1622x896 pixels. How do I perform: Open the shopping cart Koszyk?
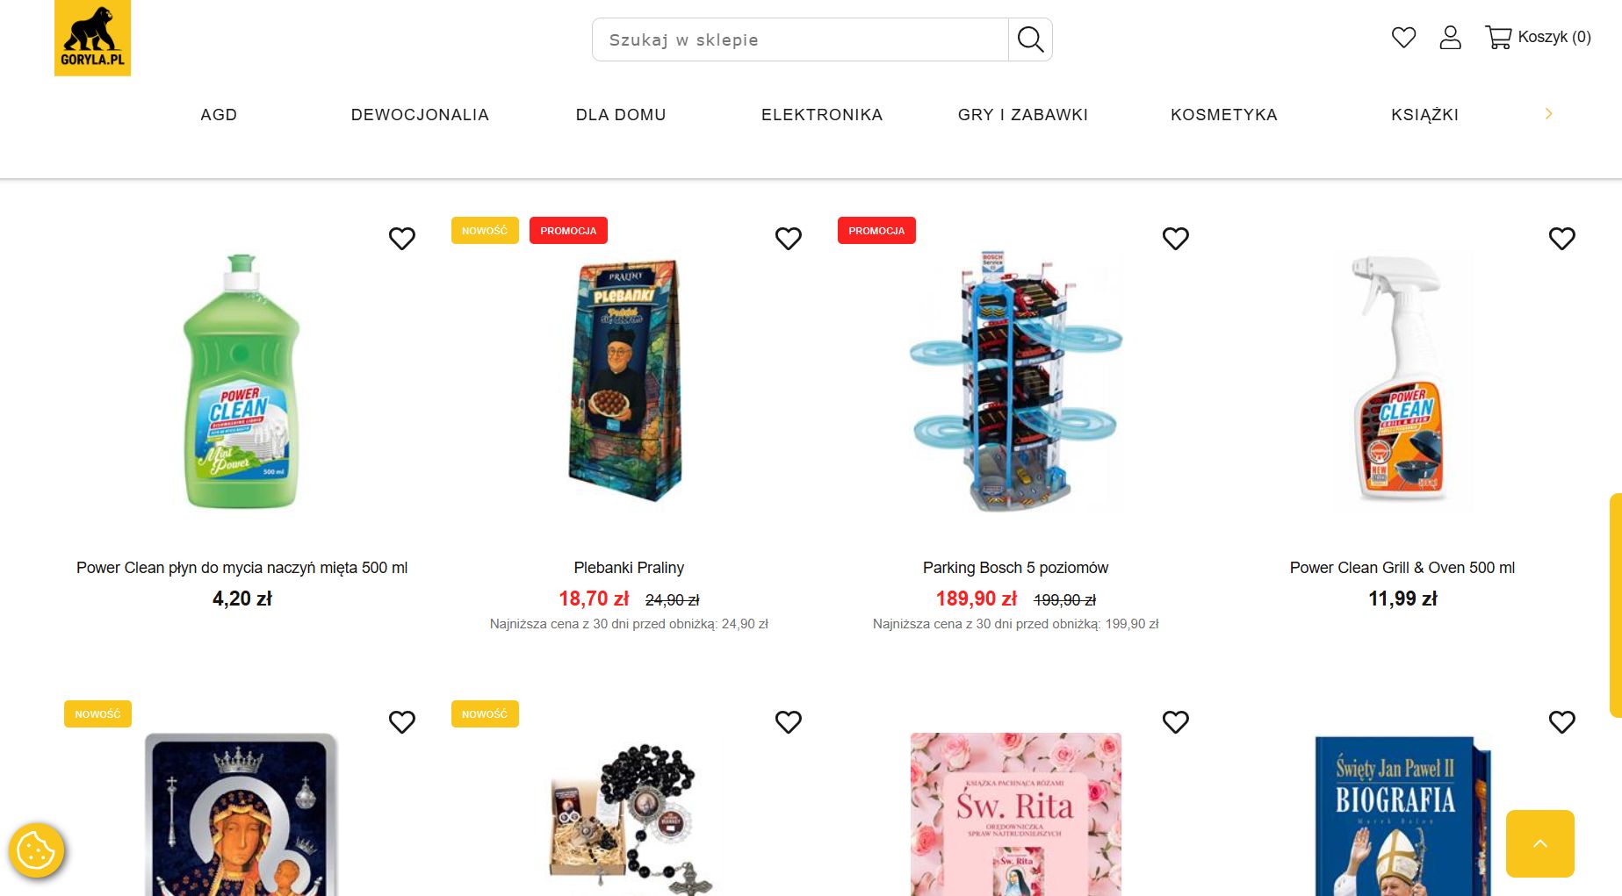coord(1538,37)
